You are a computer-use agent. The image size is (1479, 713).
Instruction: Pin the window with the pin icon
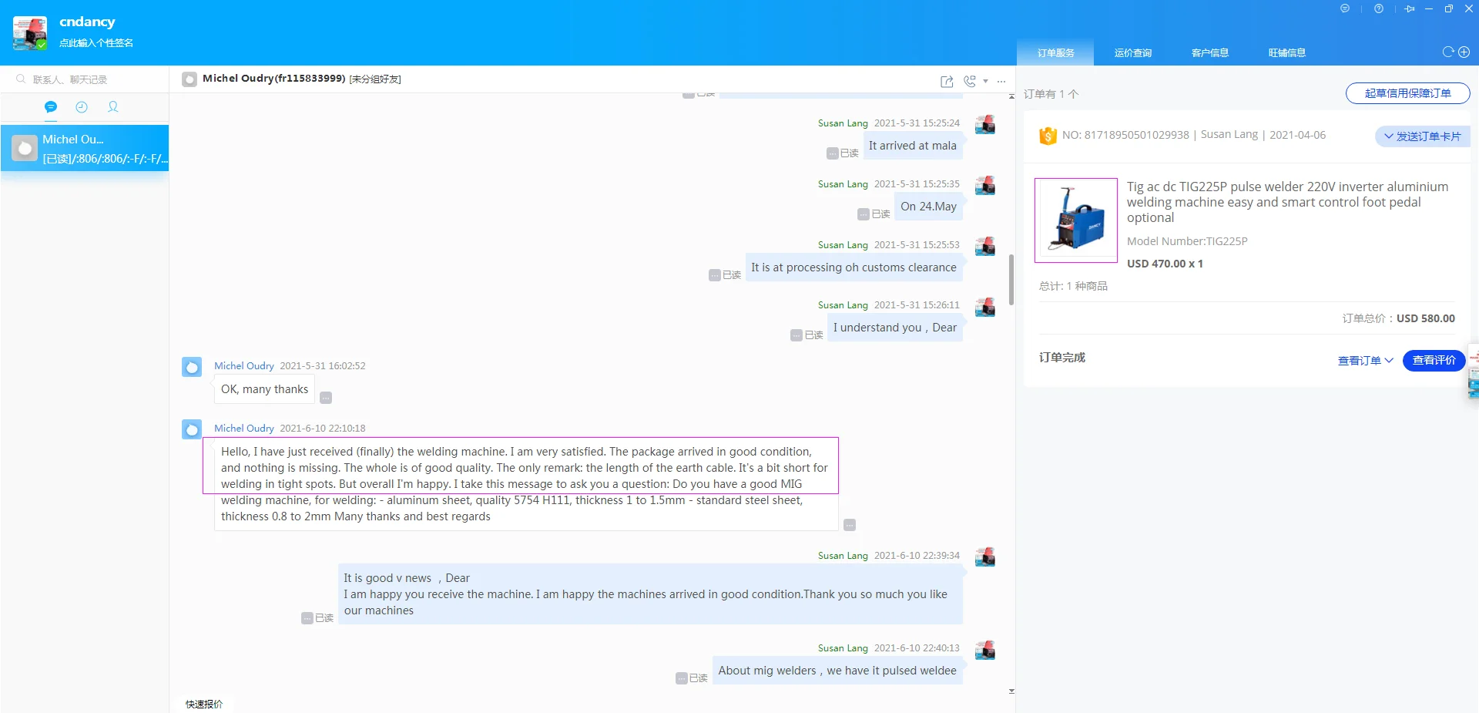[x=1410, y=8]
